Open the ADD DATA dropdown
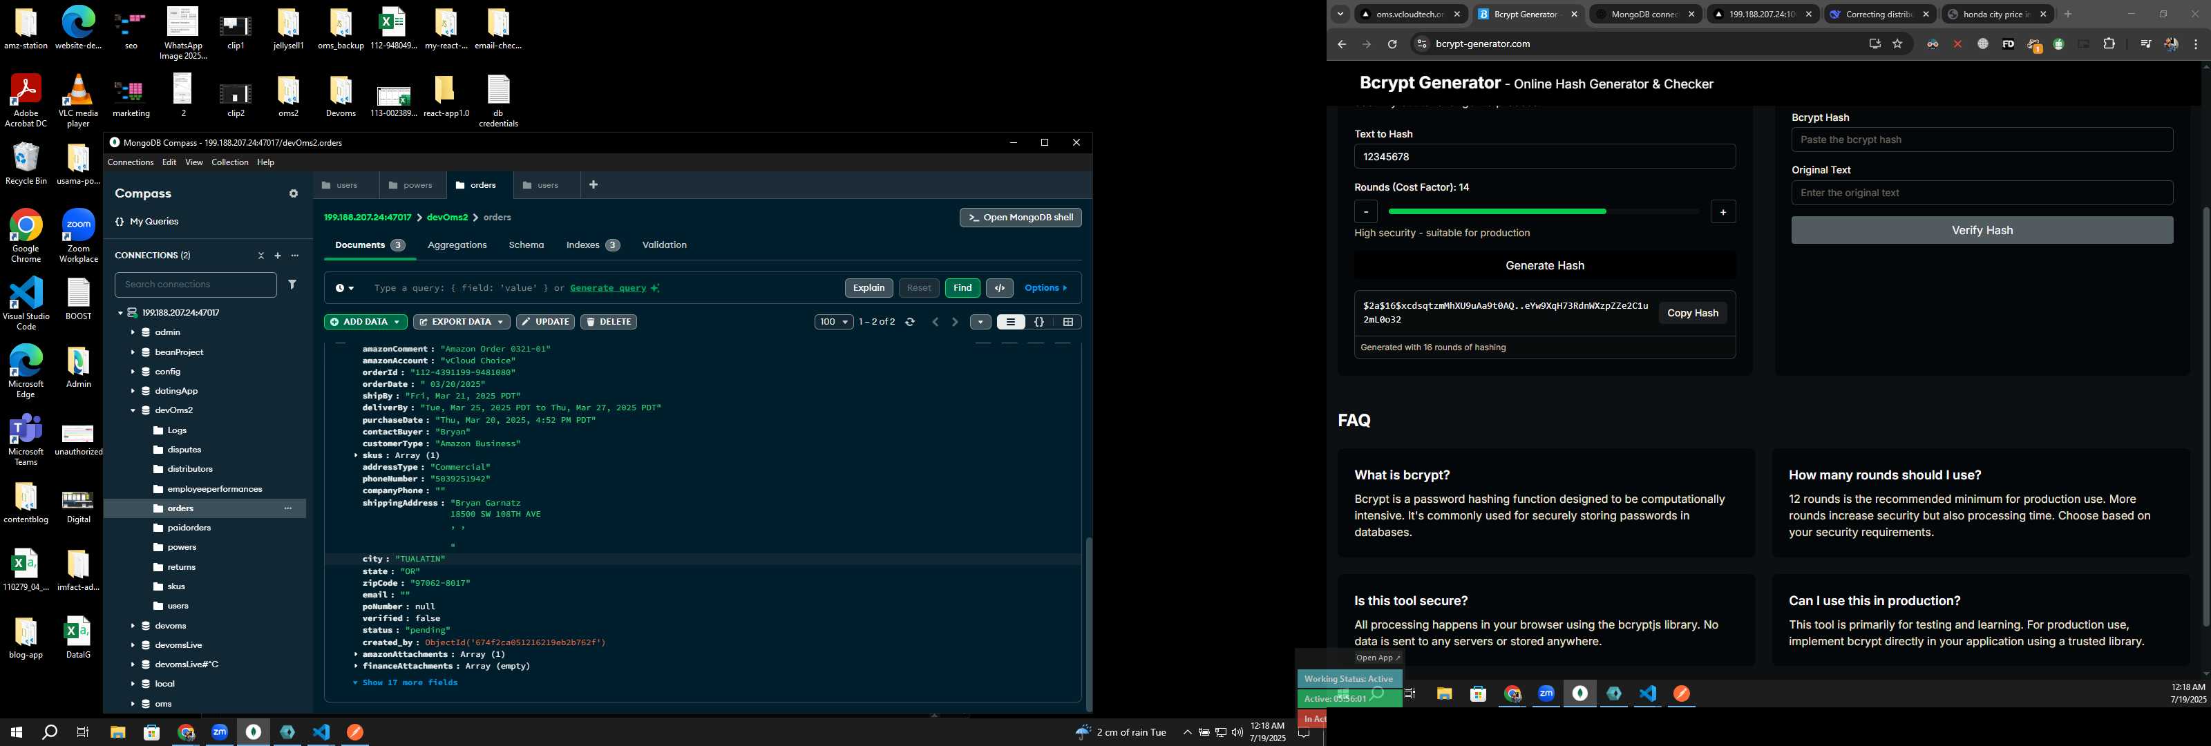Screen dimensions: 2211x746 (365, 322)
